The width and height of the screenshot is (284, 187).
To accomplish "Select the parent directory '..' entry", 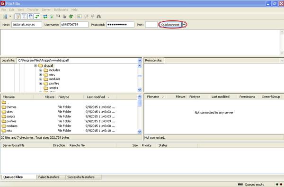I will pos(69,102).
